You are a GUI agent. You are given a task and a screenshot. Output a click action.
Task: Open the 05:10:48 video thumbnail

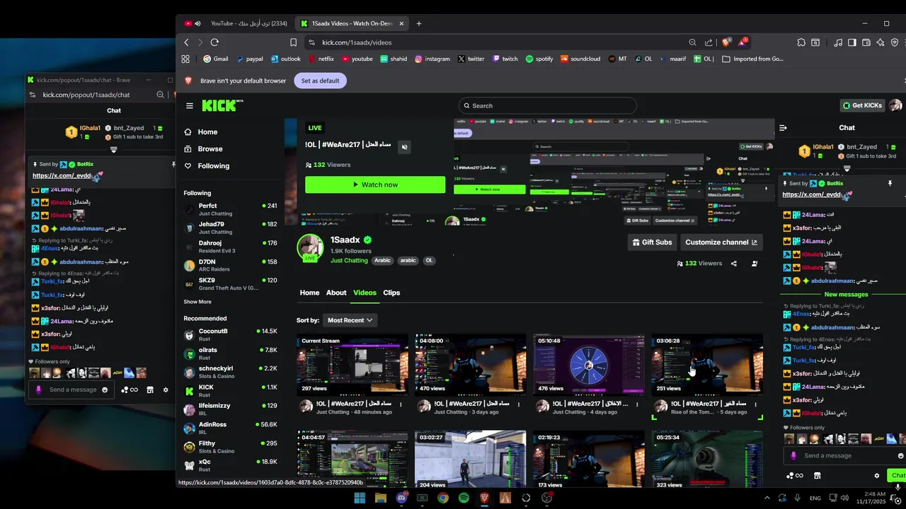[x=589, y=364]
